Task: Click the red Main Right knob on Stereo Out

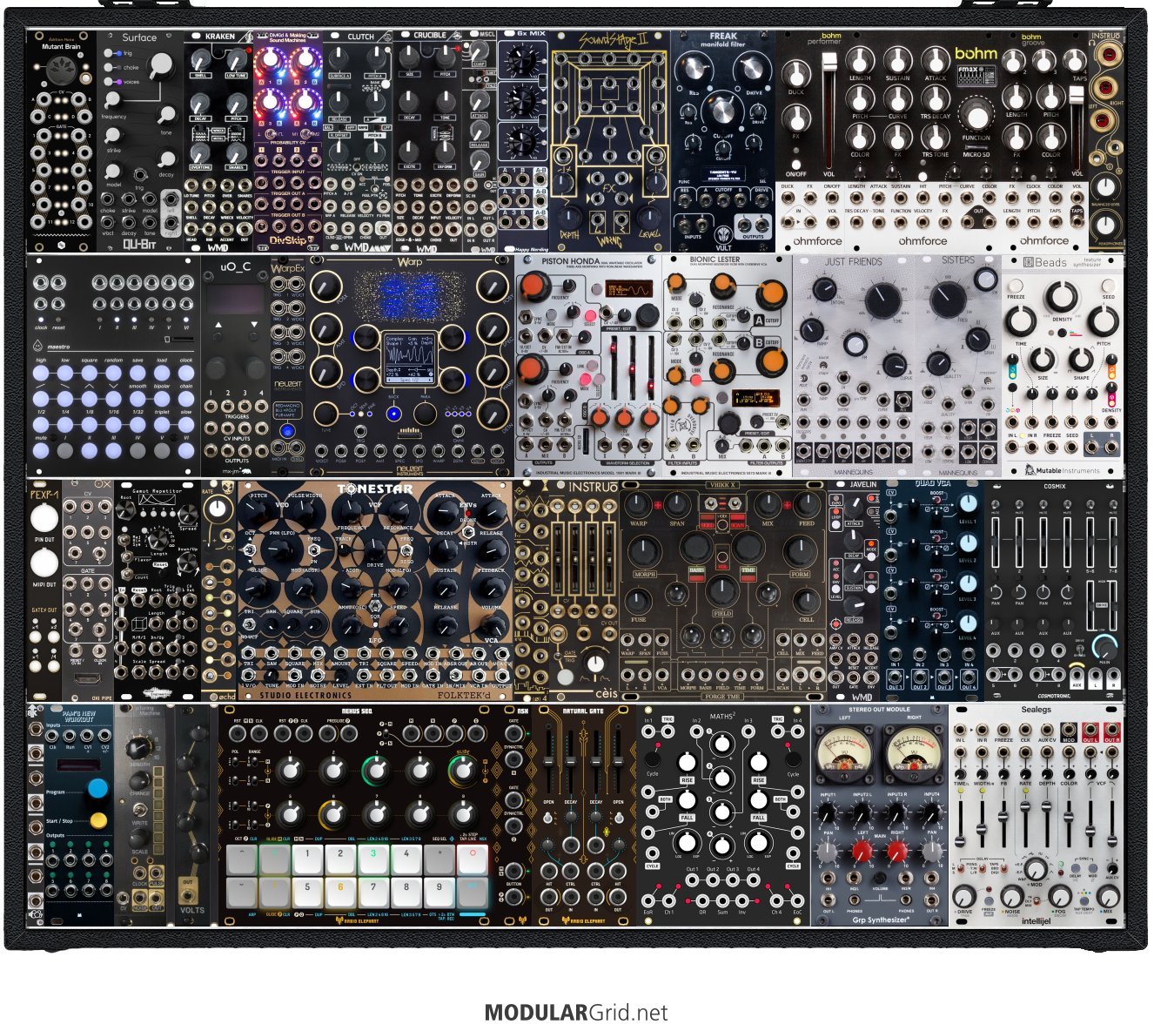Action: 897,851
